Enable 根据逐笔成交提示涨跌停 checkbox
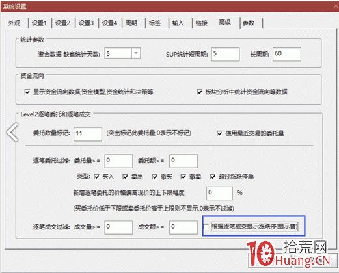Viewport: 339px width, 273px height. pos(206,227)
